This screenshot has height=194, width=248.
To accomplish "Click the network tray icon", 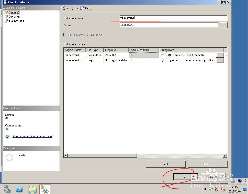I will tap(217, 189).
